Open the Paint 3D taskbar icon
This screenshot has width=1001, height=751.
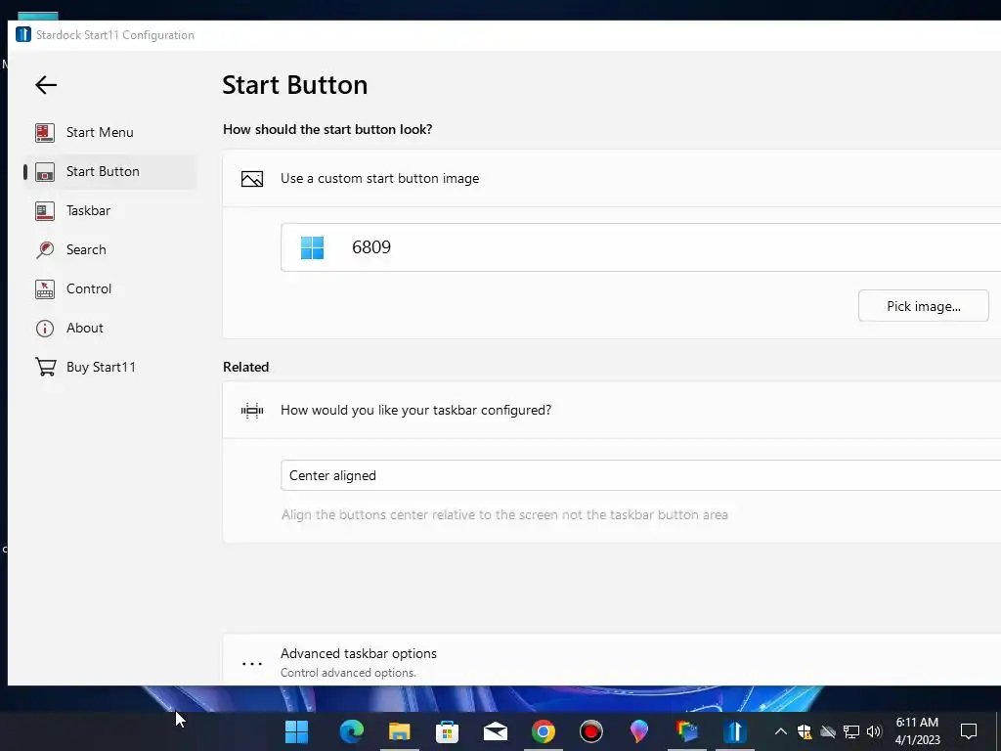tap(639, 731)
